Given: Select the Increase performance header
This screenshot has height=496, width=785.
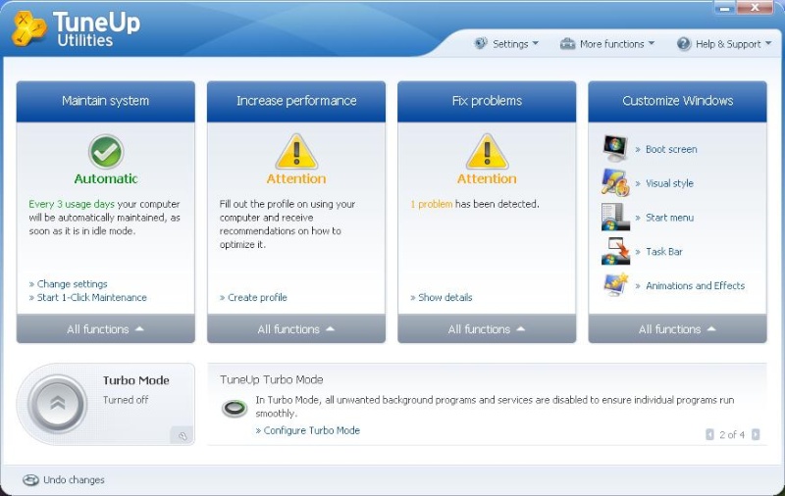Looking at the screenshot, I should coord(296,101).
